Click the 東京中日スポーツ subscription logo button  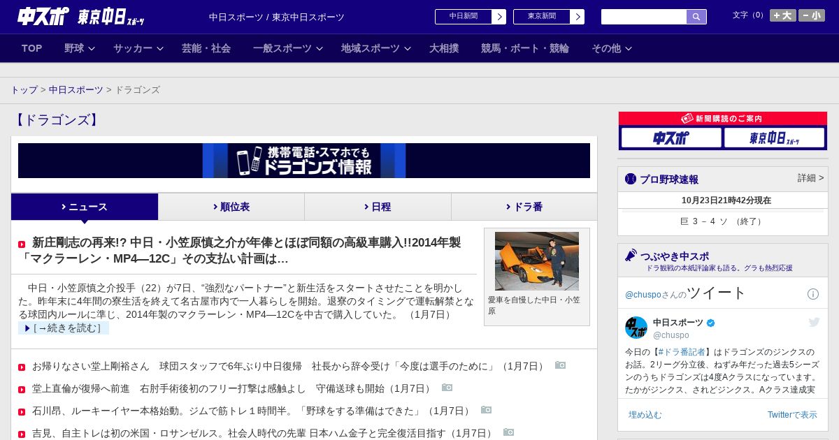(x=774, y=138)
